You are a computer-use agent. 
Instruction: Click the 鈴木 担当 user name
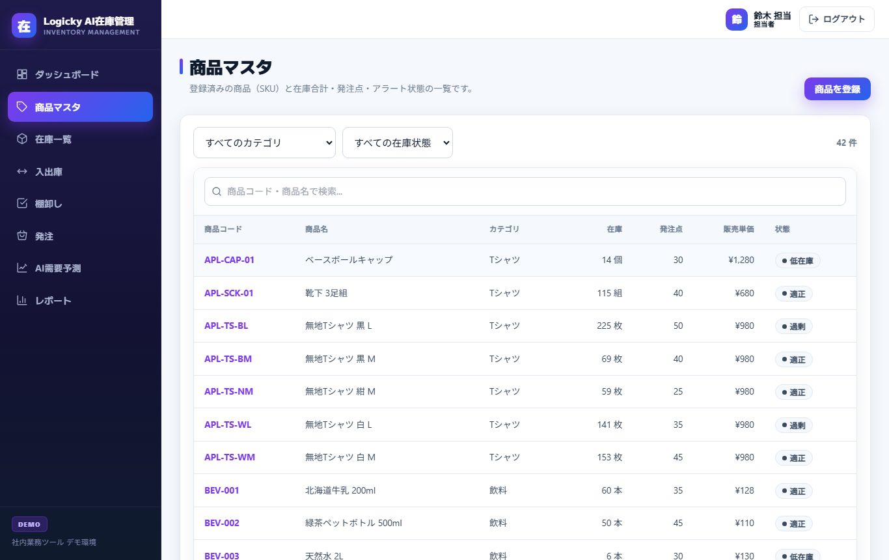[773, 15]
